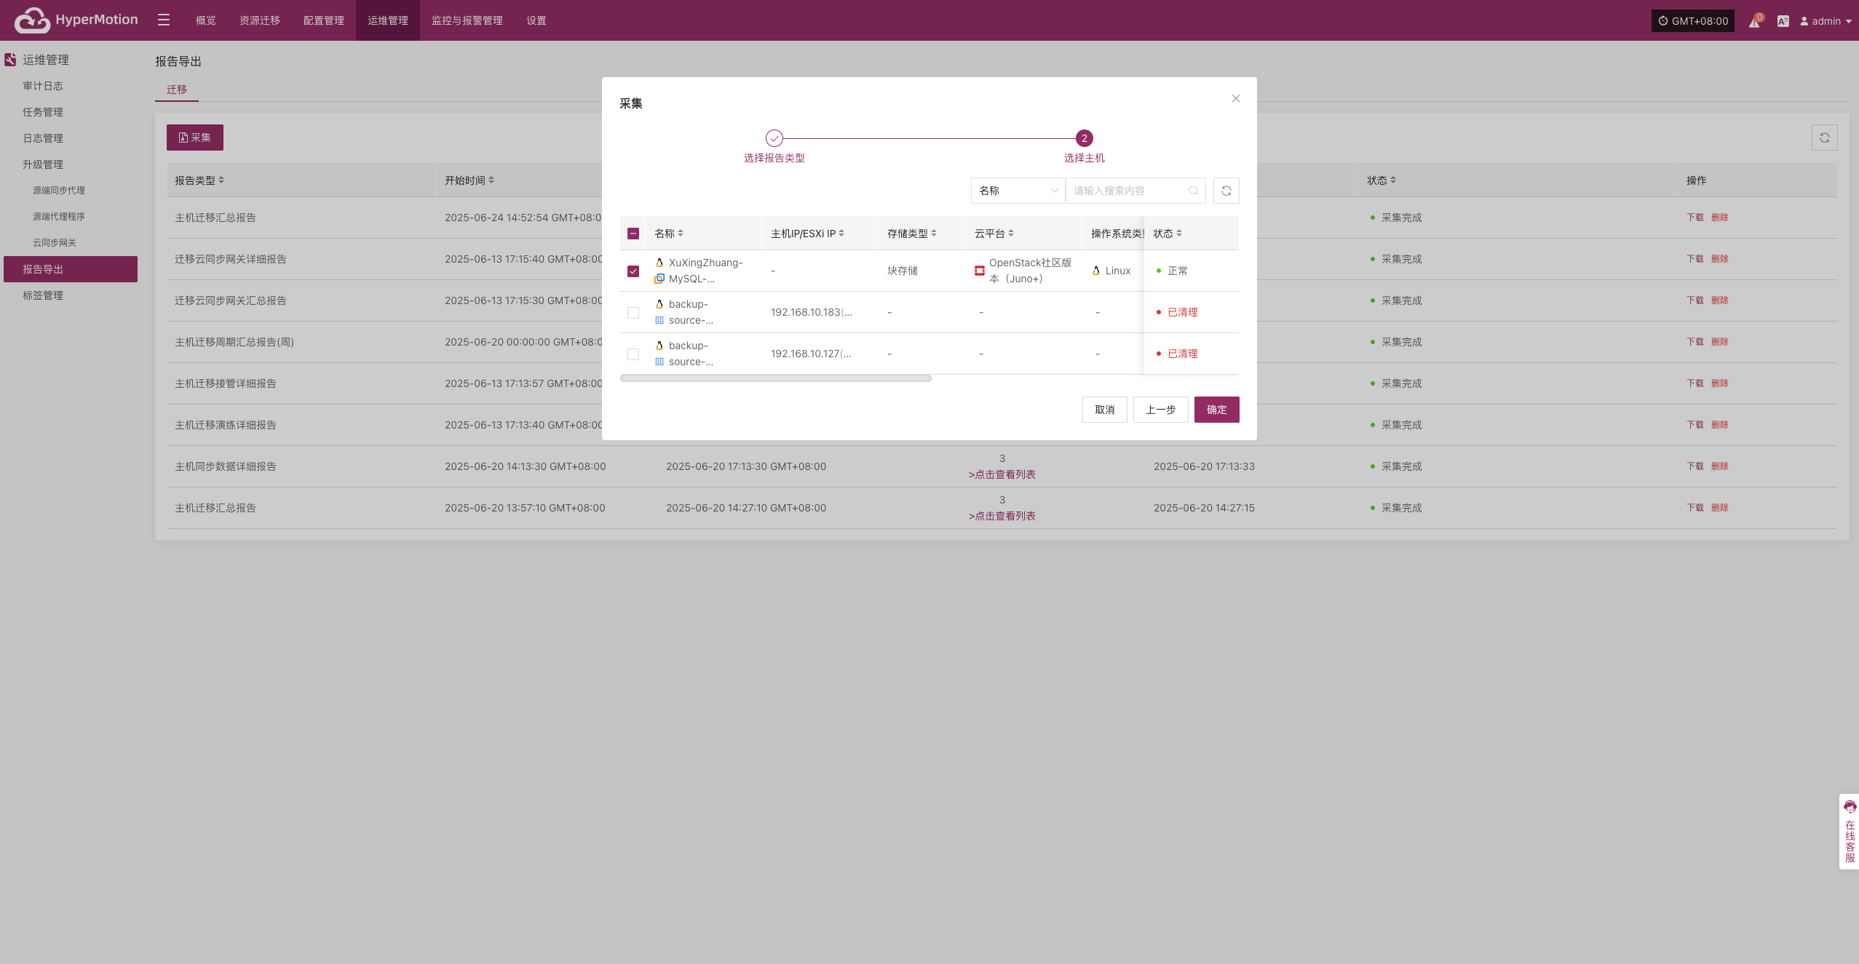Screen dimensions: 1859x964
Task: Click 下载 for 主机迁移周期汇总报告(周)
Action: [x=1695, y=342]
